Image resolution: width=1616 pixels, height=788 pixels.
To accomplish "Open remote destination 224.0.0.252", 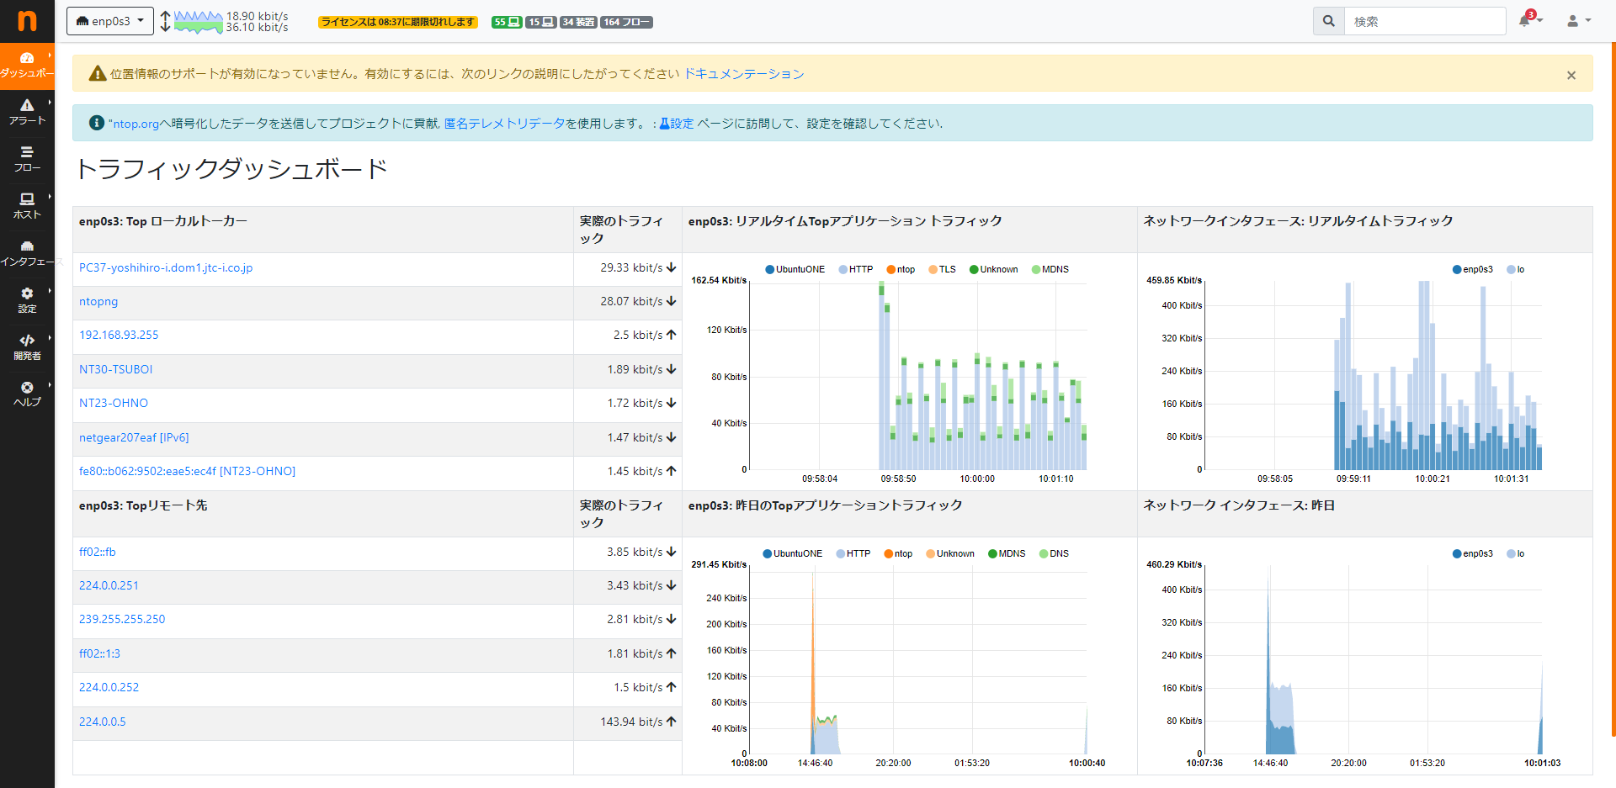I will 109,687.
